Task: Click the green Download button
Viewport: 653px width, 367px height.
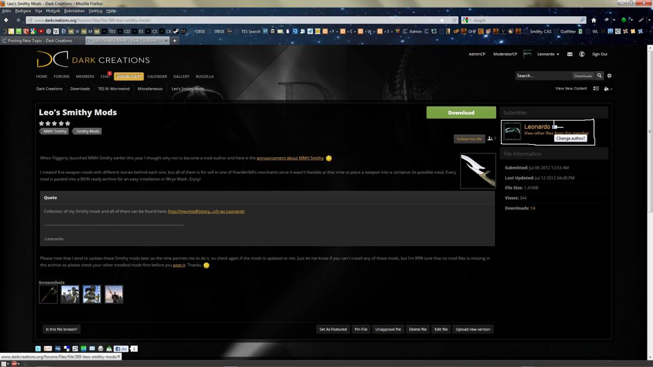Action: click(461, 113)
